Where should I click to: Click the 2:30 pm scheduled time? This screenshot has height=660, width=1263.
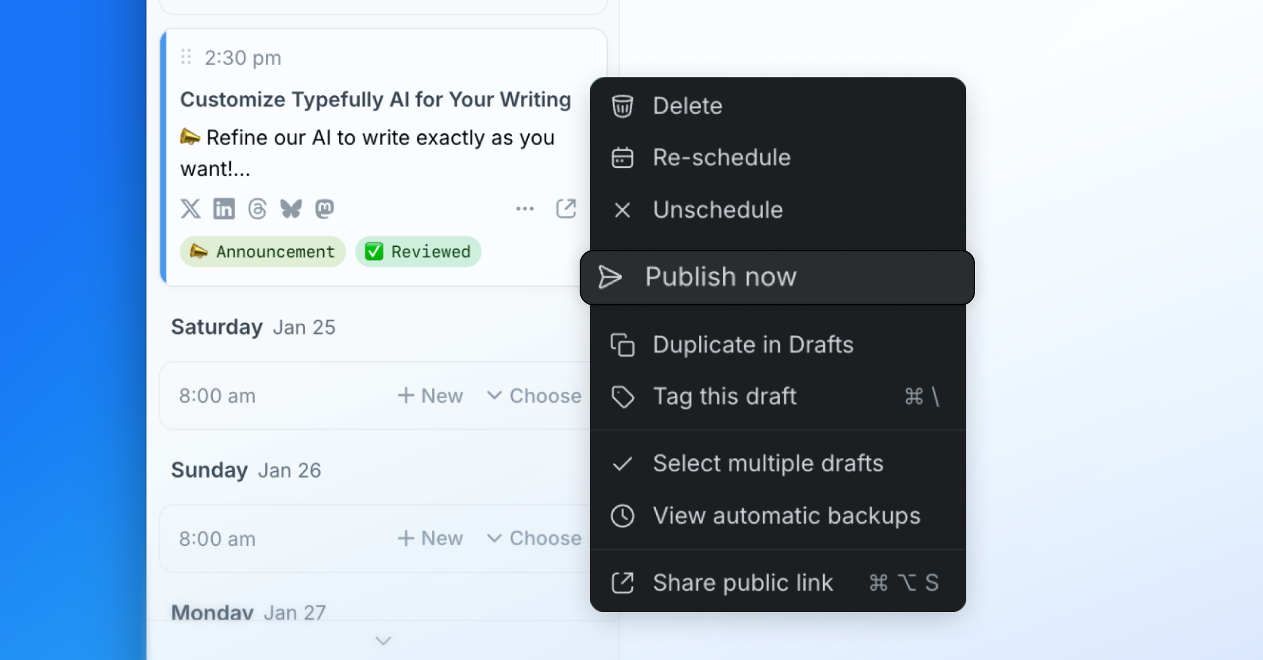[x=243, y=58]
